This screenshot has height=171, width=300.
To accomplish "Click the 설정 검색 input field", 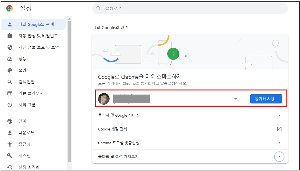I will pyautogui.click(x=190, y=8).
